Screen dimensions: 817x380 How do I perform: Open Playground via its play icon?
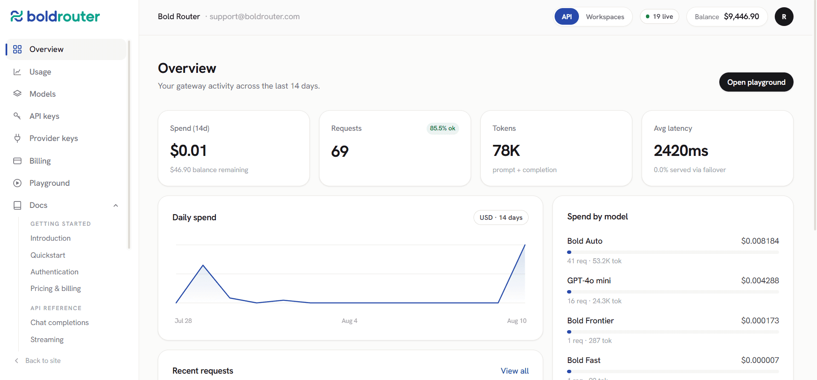coord(17,183)
